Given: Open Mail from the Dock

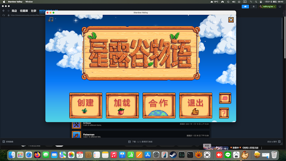Looking at the screenshot, I should tap(54, 155).
